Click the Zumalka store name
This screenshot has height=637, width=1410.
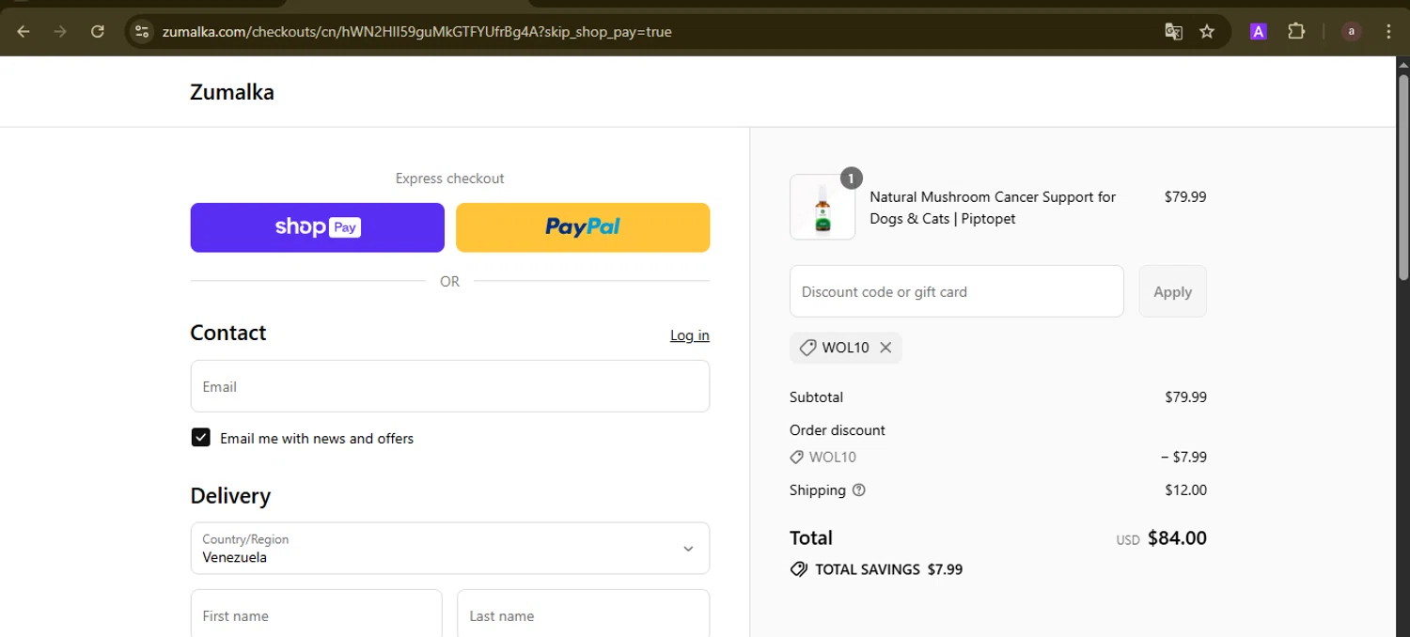(x=232, y=92)
